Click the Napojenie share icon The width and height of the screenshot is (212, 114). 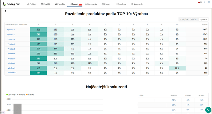[116, 4]
